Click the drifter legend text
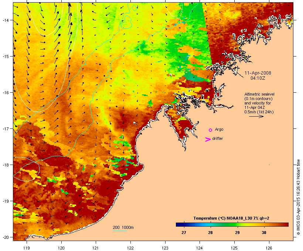 point(217,138)
